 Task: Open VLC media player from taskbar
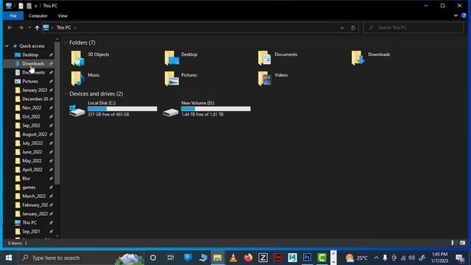pos(233,258)
